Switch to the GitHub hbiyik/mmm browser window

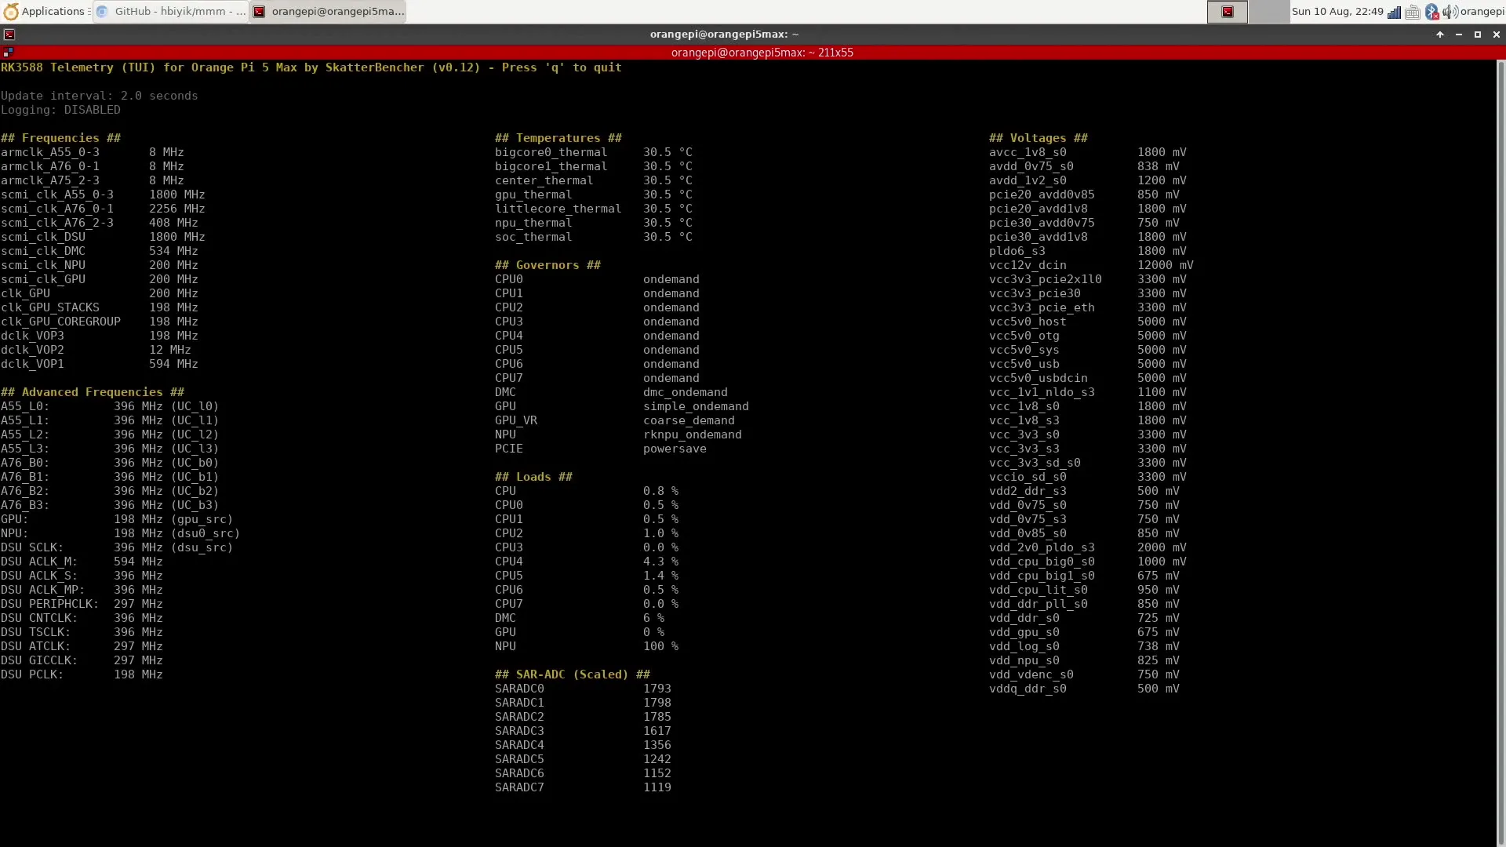click(171, 11)
